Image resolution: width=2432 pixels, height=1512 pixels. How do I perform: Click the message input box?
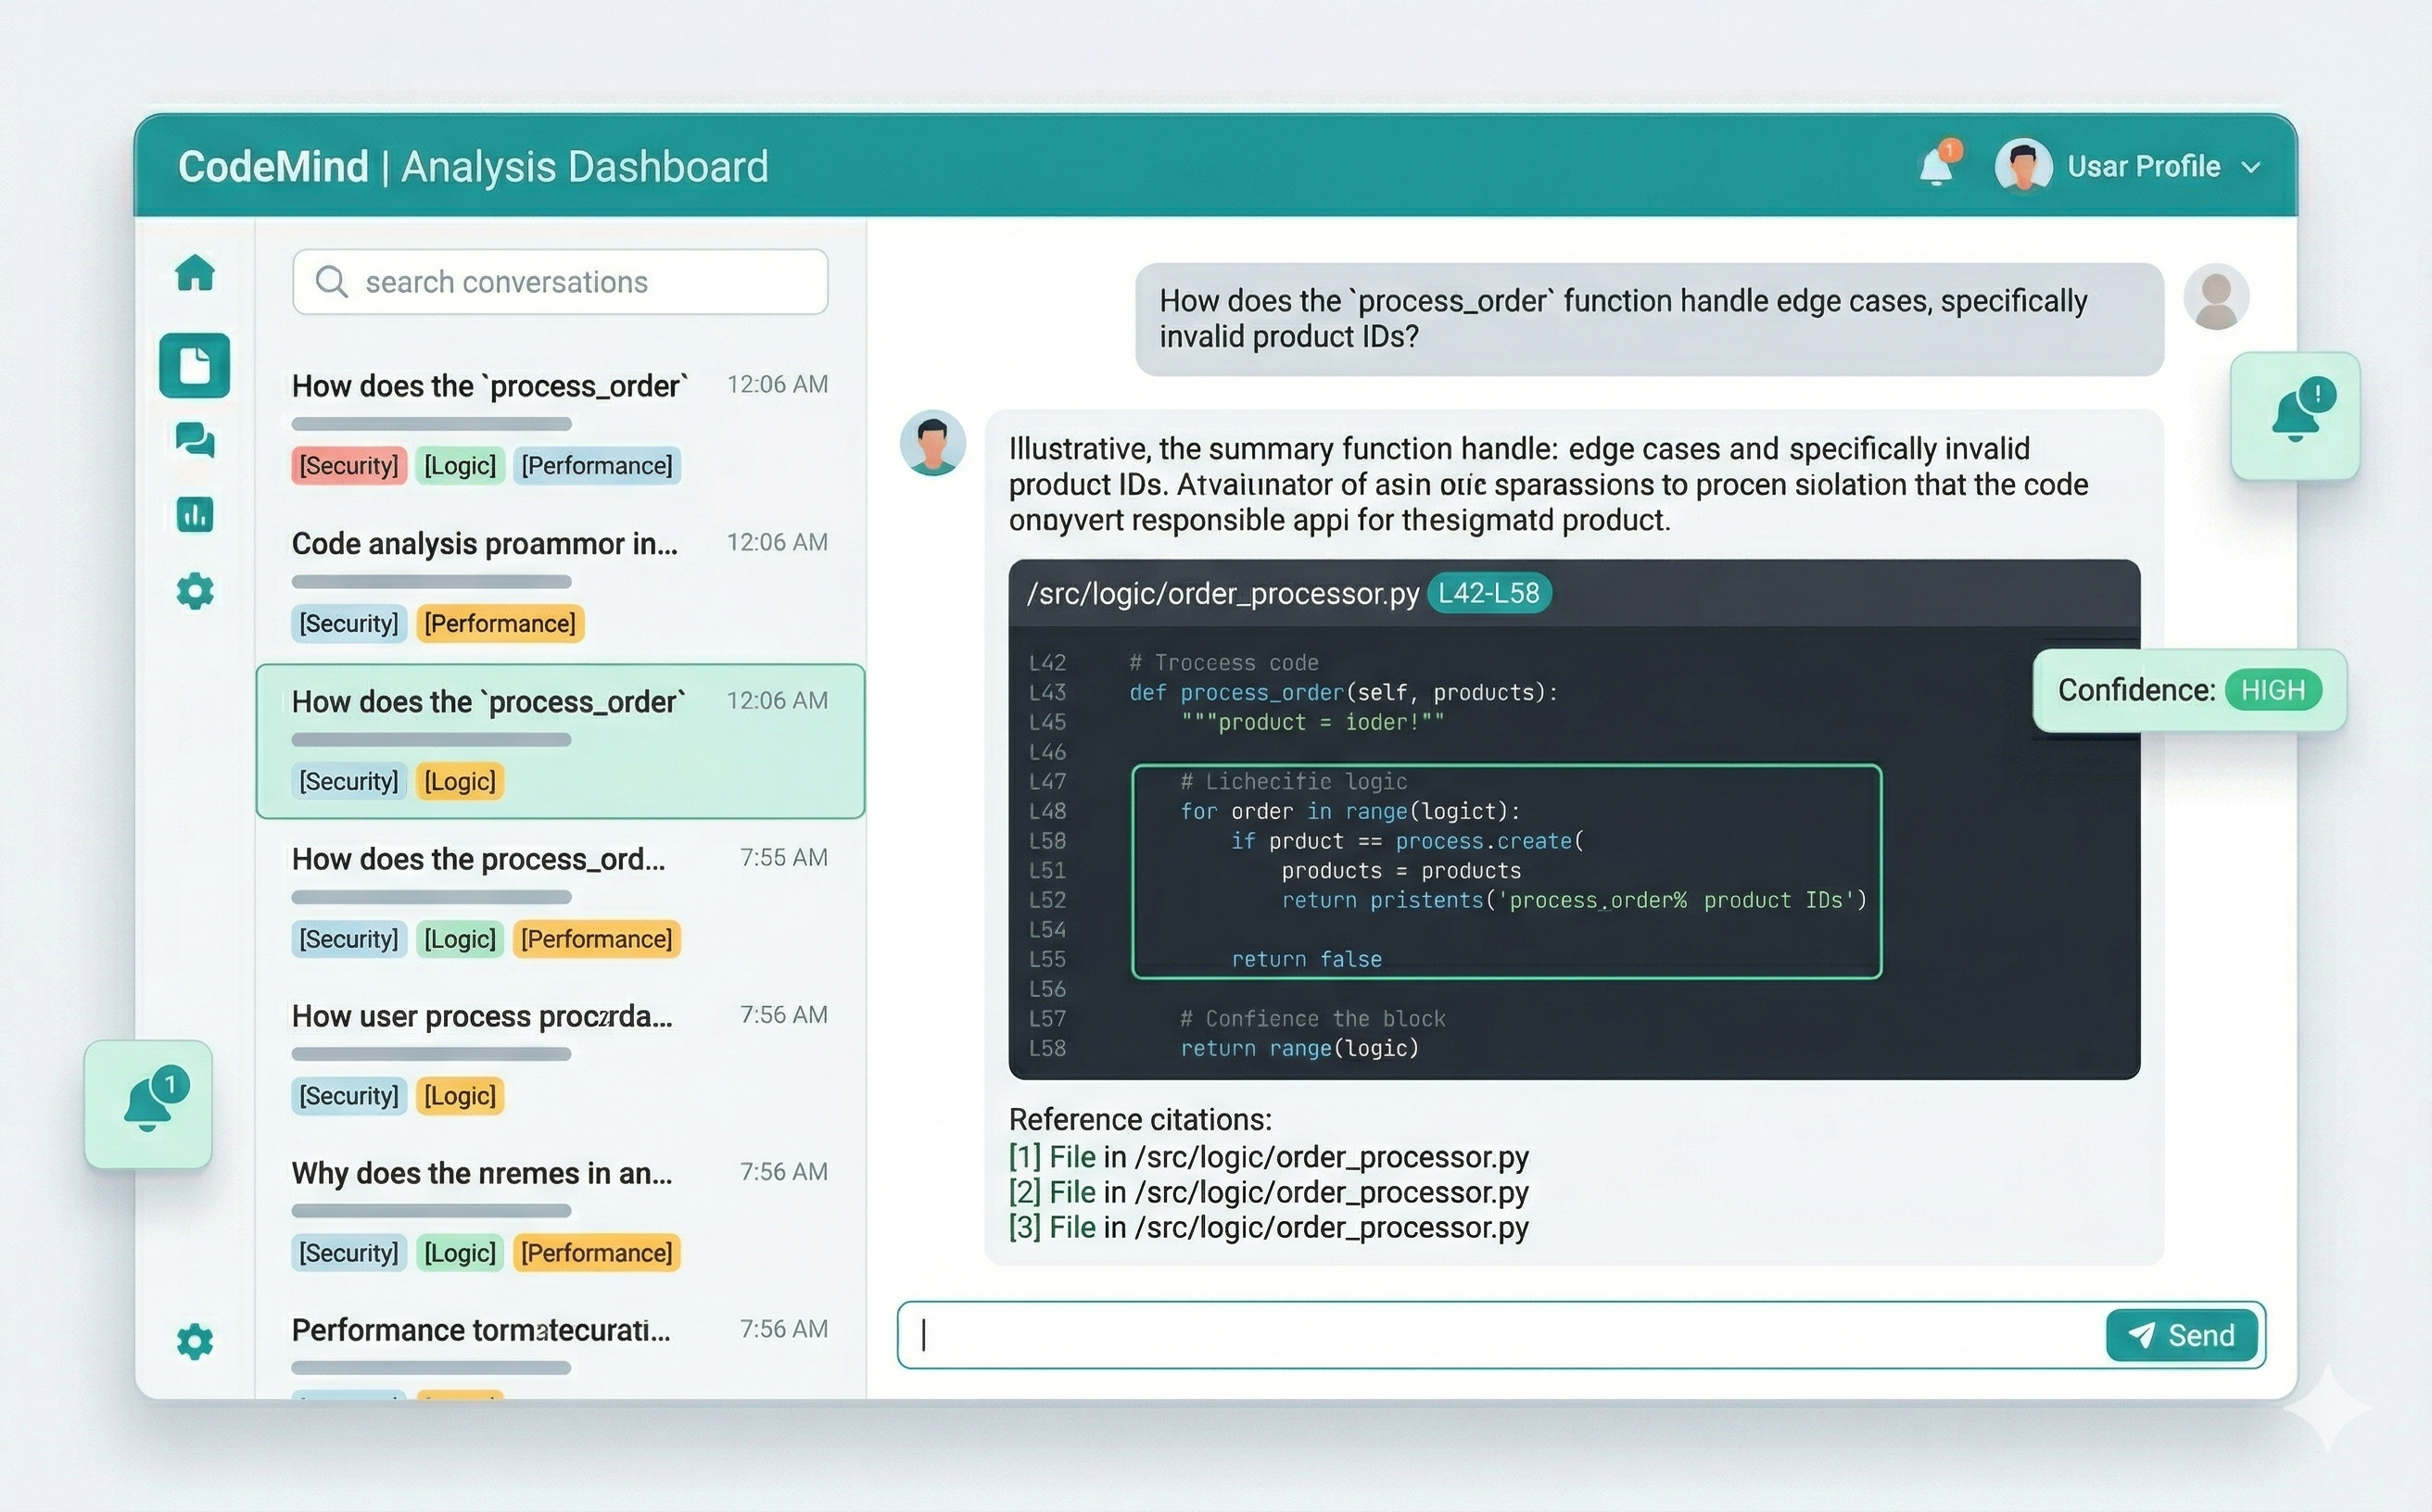tap(1501, 1335)
